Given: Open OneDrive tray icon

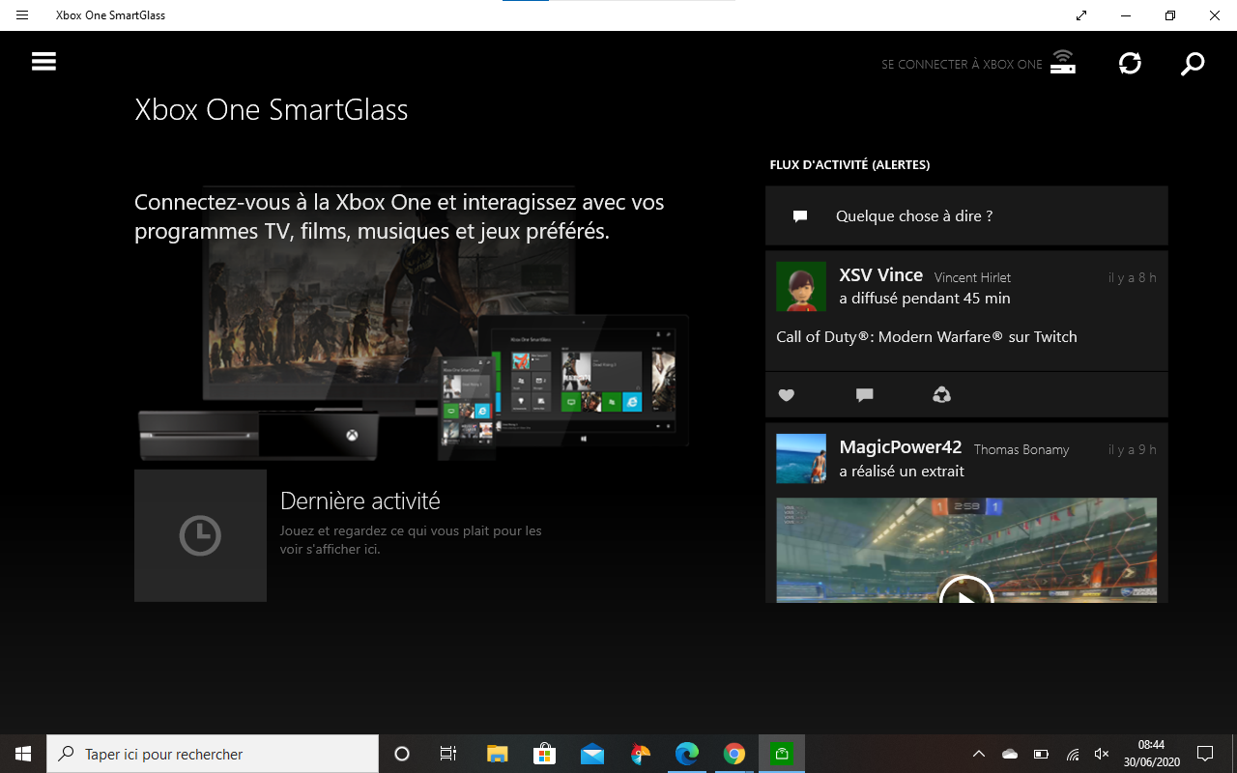Looking at the screenshot, I should pyautogui.click(x=1010, y=754).
